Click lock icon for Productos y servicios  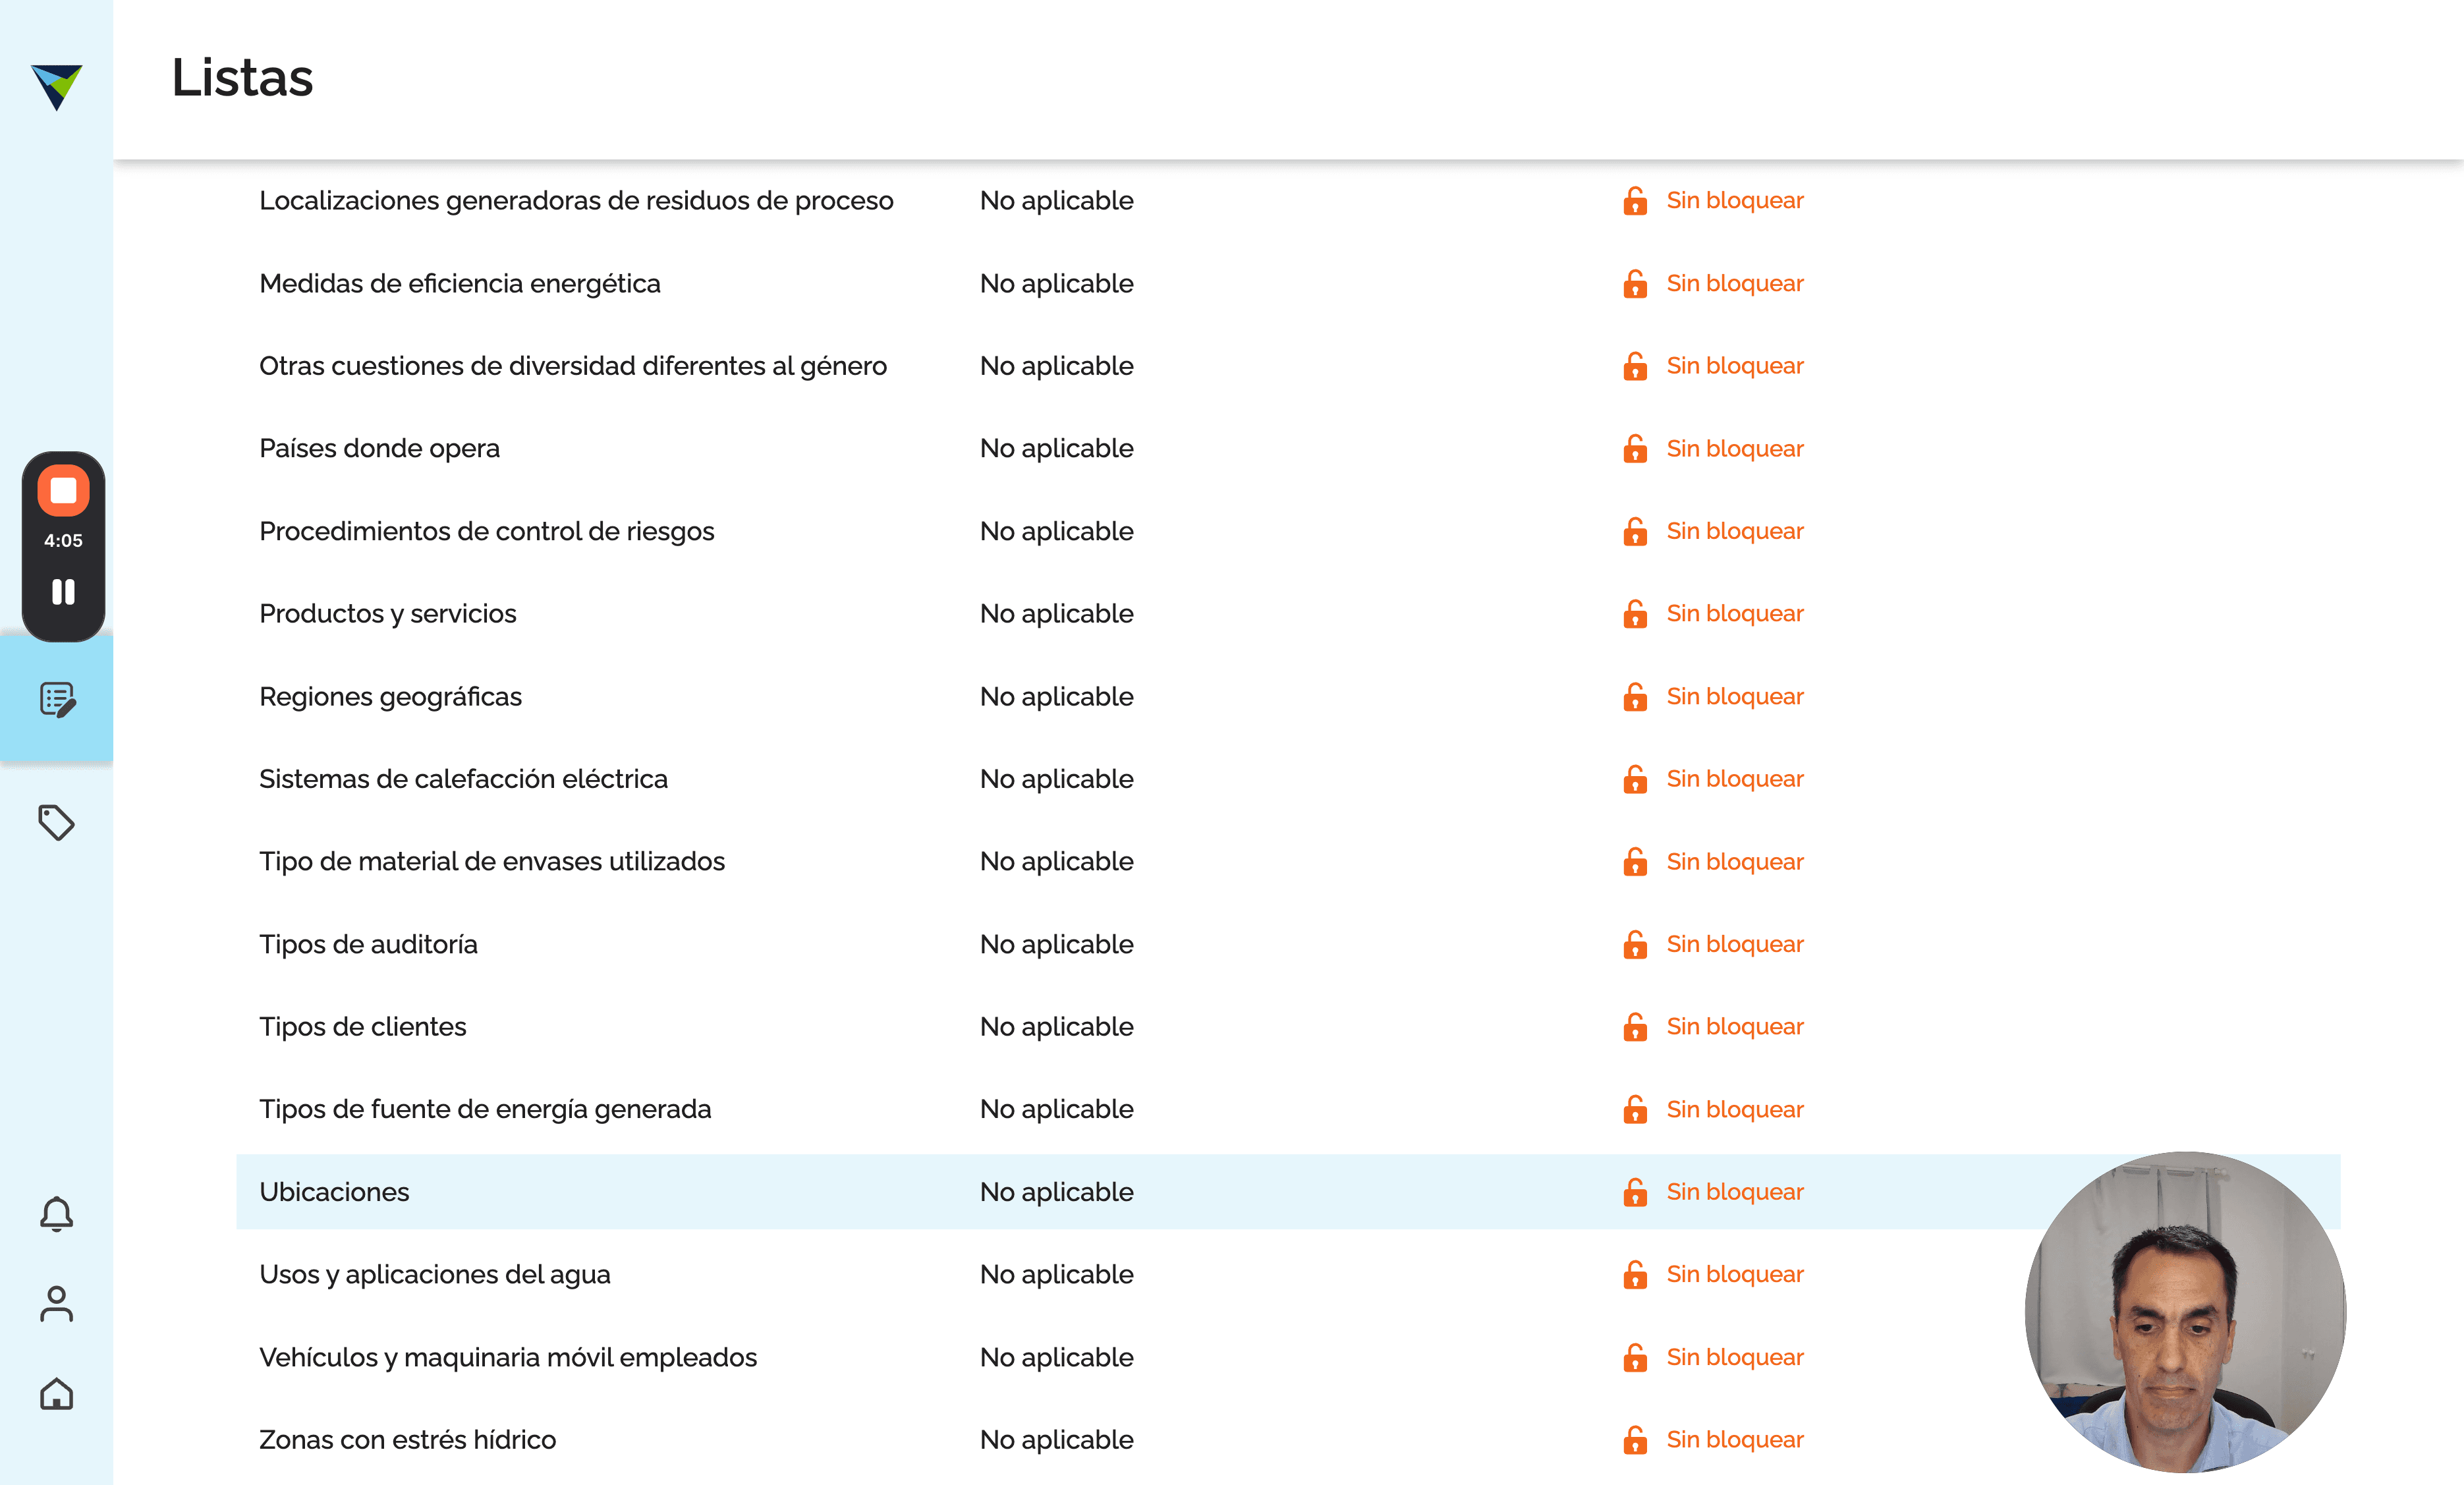coord(1635,613)
